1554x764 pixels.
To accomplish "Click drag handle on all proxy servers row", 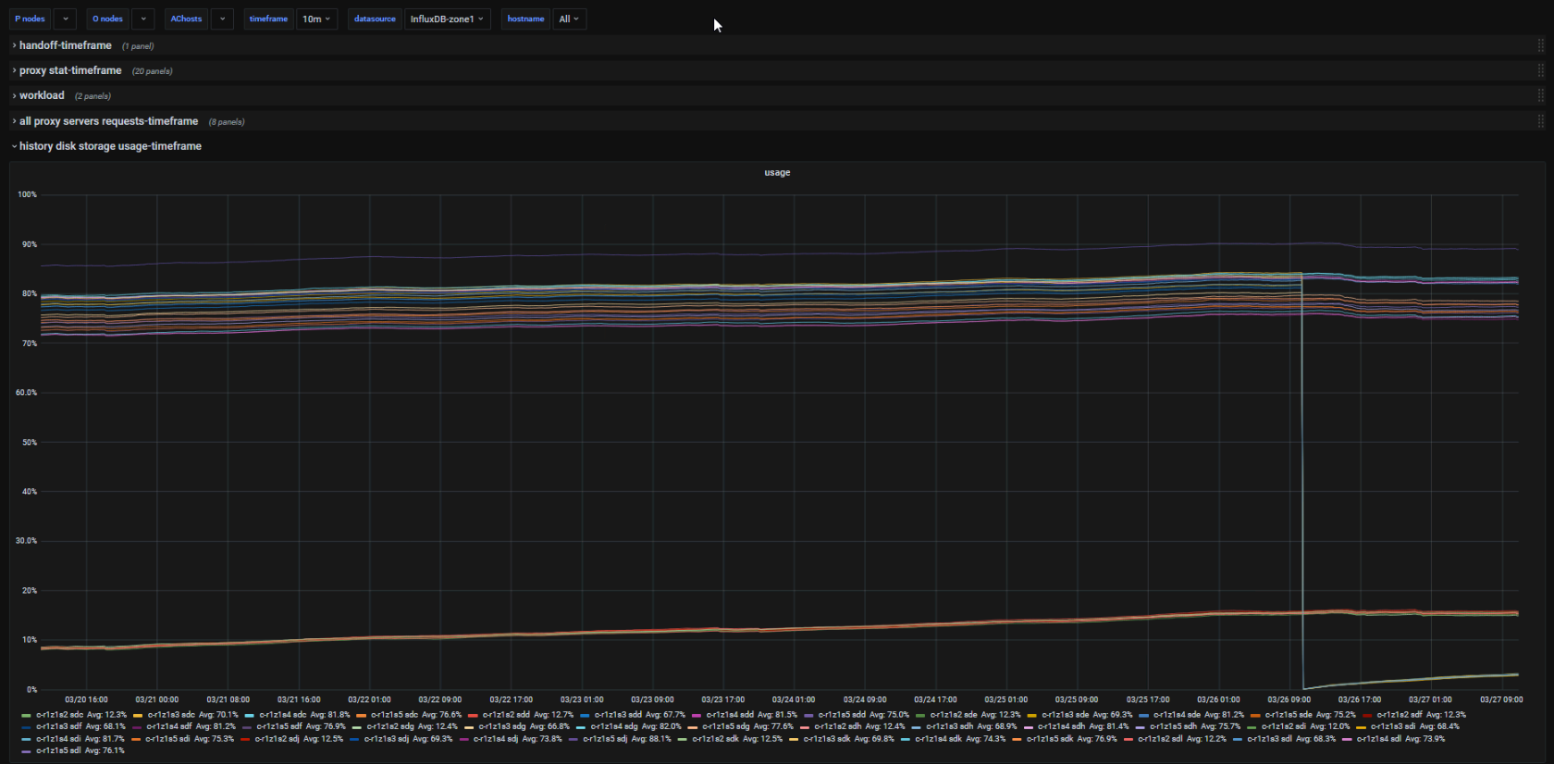I will click(x=1540, y=121).
